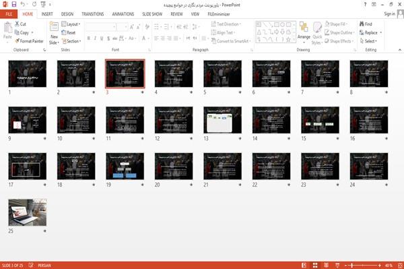Toggle bold formatting B
The height and width of the screenshot is (269, 404).
pyautogui.click(x=88, y=38)
